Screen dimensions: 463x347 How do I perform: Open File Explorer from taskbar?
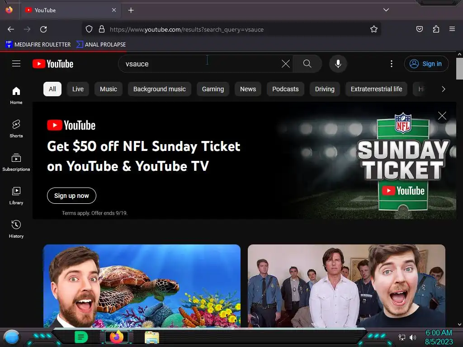tap(152, 338)
